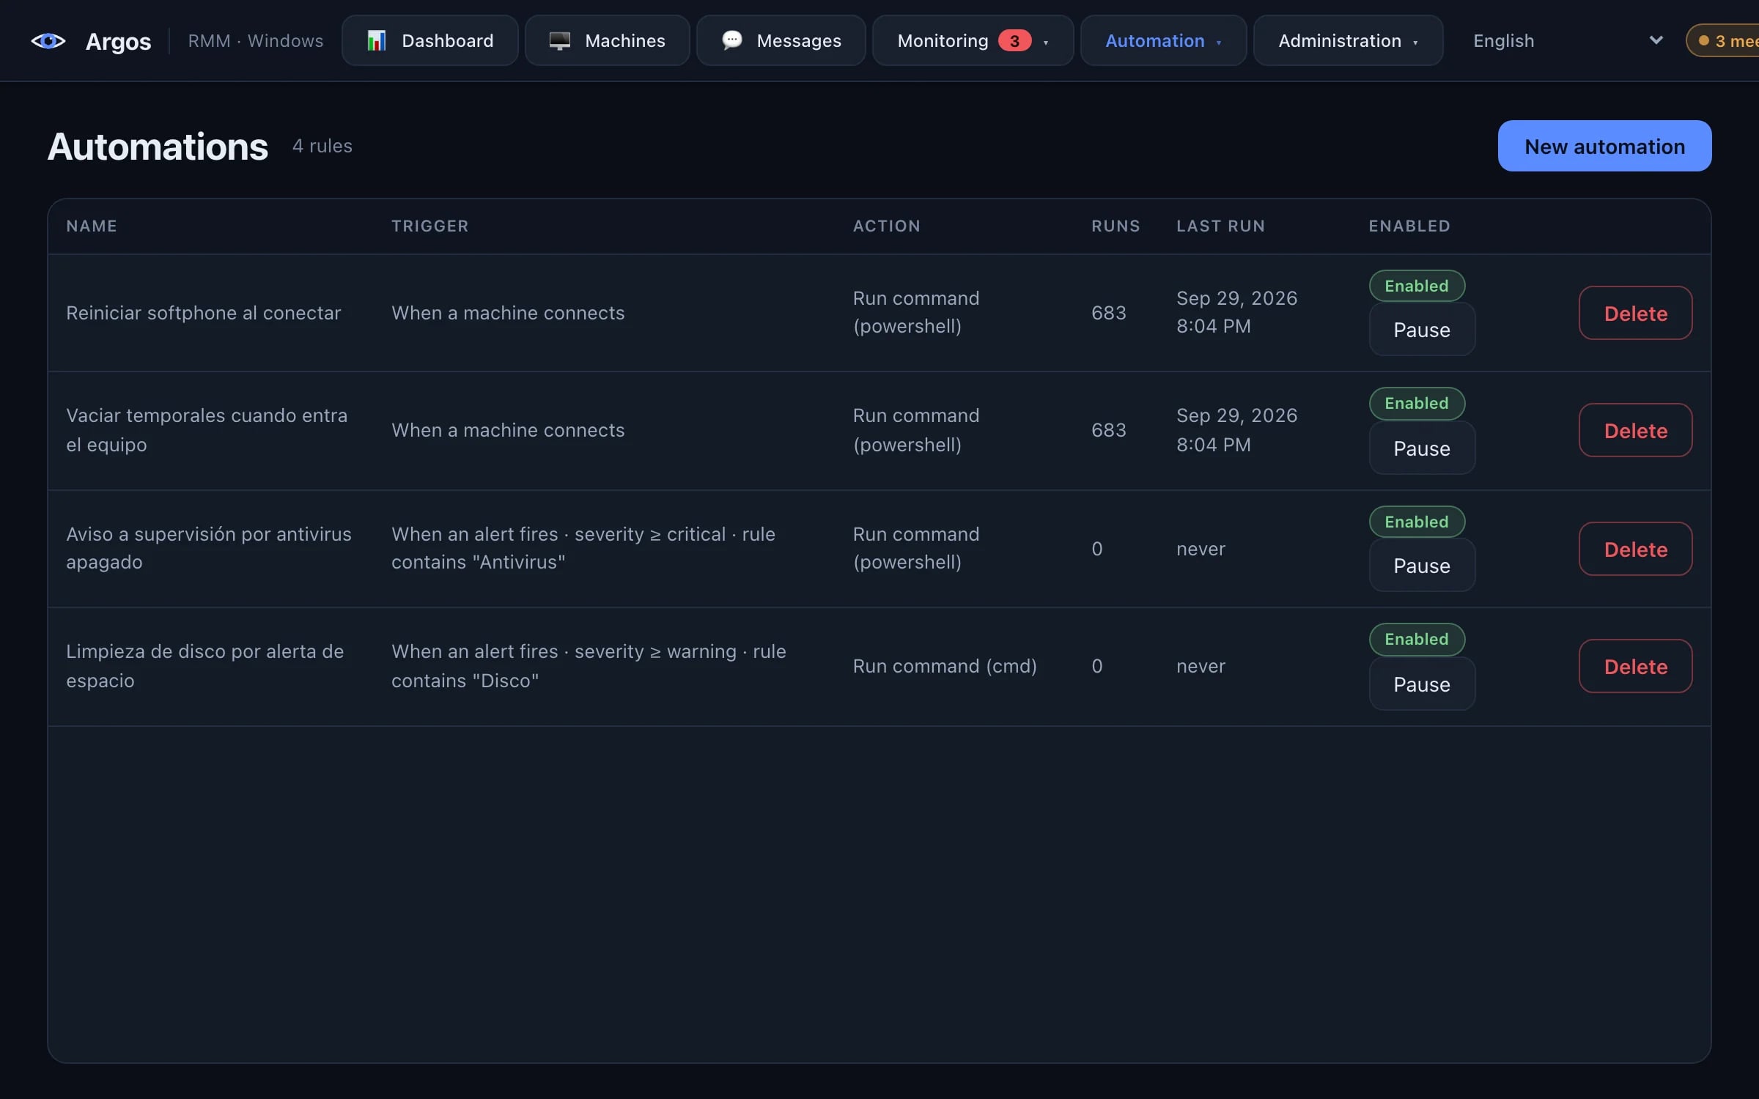1759x1099 pixels.
Task: Click Enabled badge for Limpieza de disco rule
Action: coord(1417,639)
